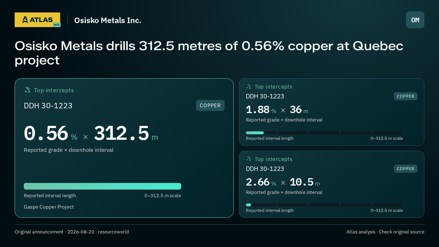The height and width of the screenshot is (247, 439).
Task: Click DDH 30-1223 in the 2.66% card
Action: tap(265, 169)
